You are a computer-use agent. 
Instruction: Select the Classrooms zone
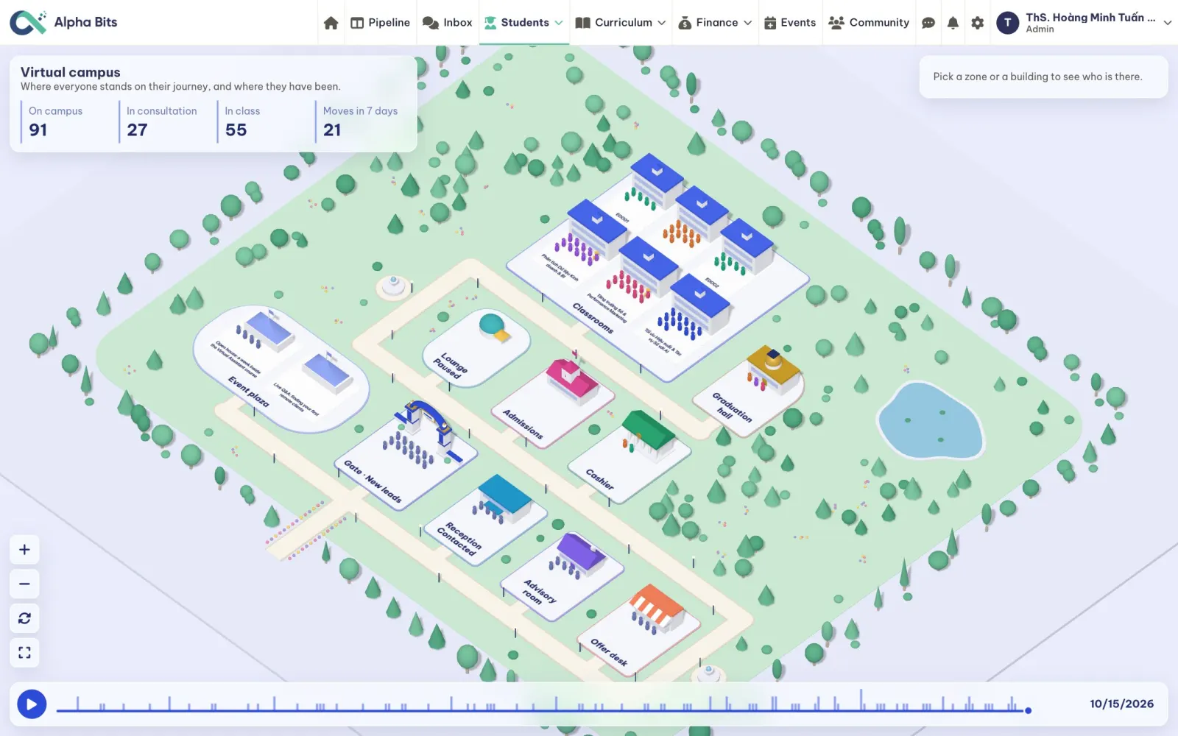(x=657, y=269)
